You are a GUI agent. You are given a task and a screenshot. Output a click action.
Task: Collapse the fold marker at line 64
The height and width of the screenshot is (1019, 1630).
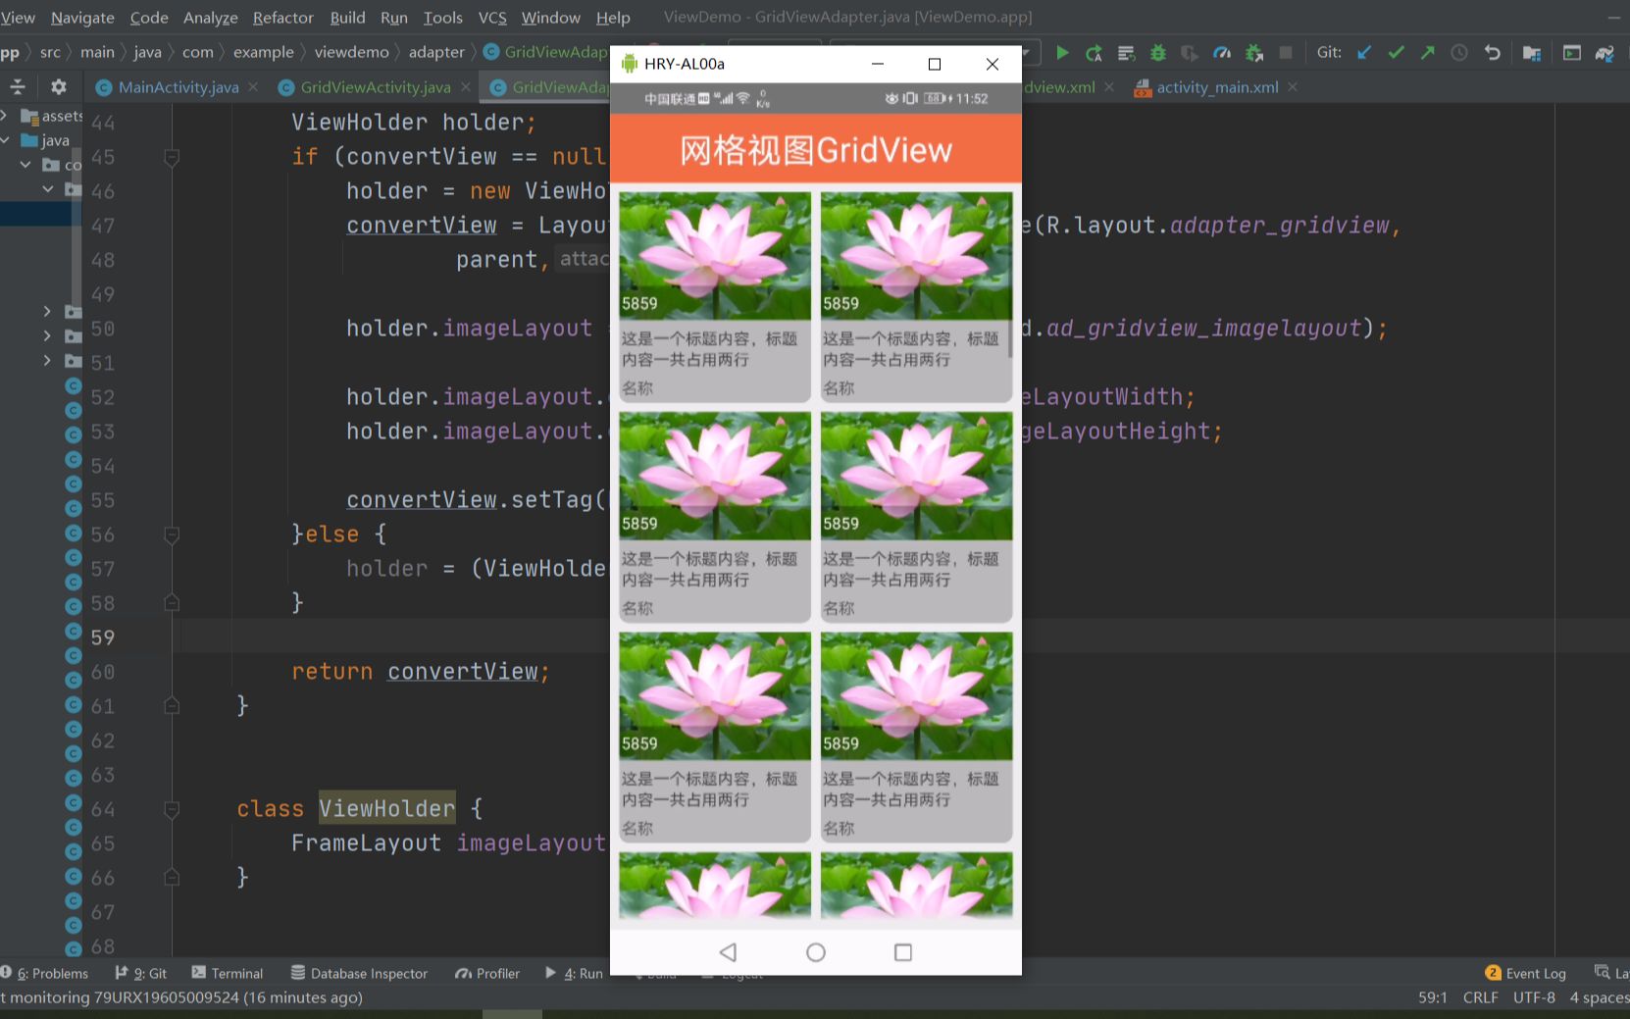click(x=172, y=809)
